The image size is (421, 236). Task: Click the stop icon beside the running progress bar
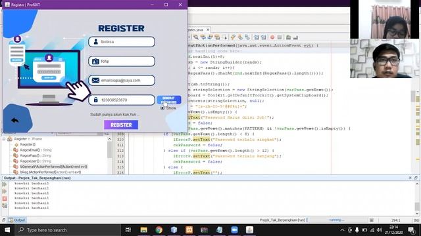(x=371, y=220)
